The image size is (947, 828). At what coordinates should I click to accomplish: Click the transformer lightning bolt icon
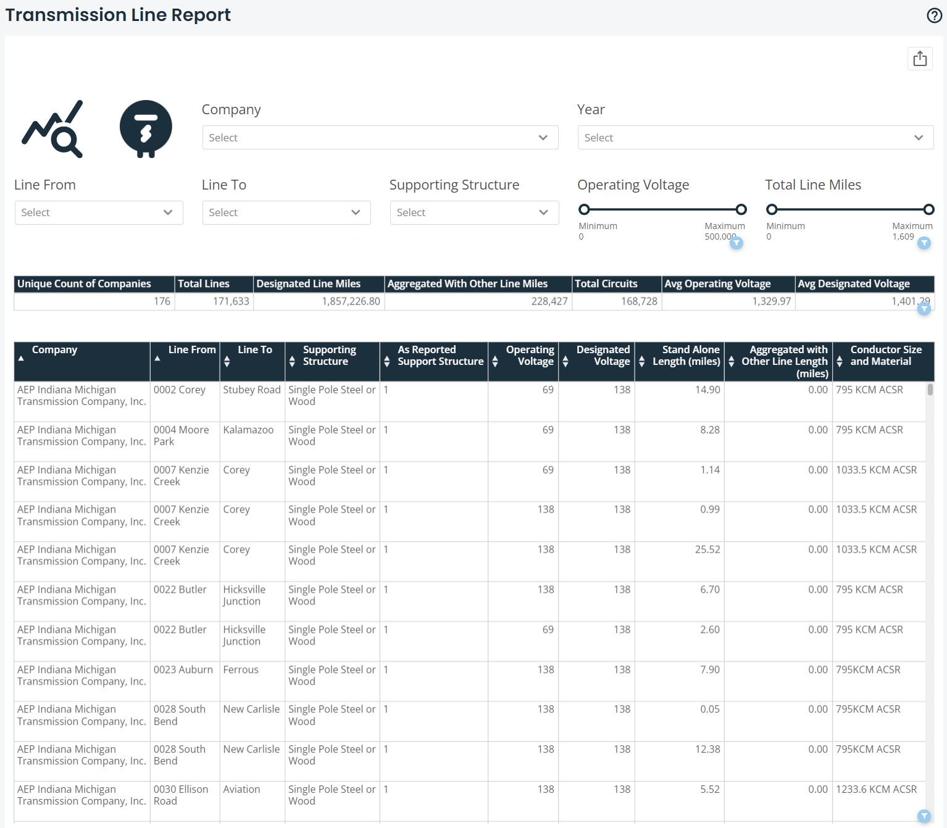point(146,128)
